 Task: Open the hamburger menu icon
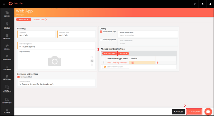4,4
